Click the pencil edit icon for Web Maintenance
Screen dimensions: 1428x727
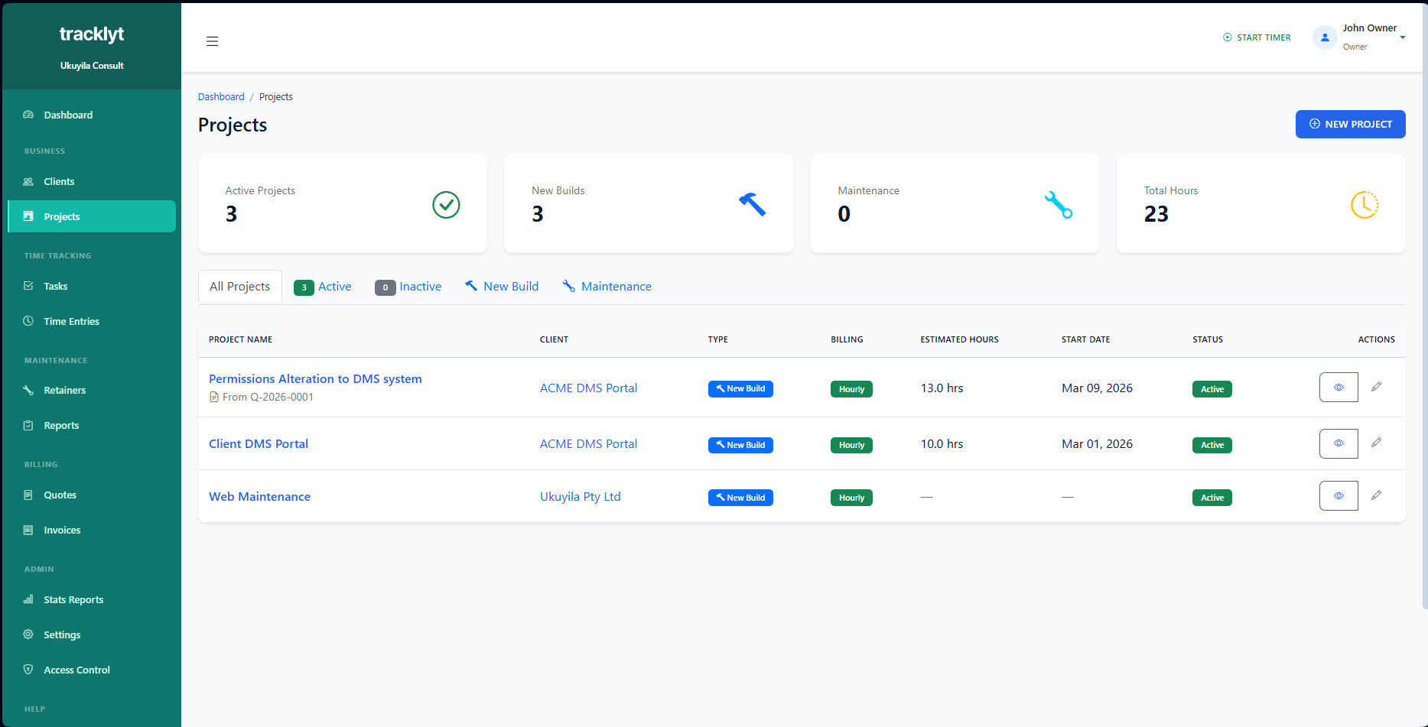(x=1376, y=495)
